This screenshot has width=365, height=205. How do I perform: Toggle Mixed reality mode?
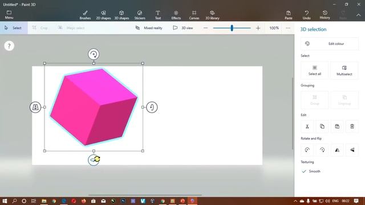(x=149, y=28)
